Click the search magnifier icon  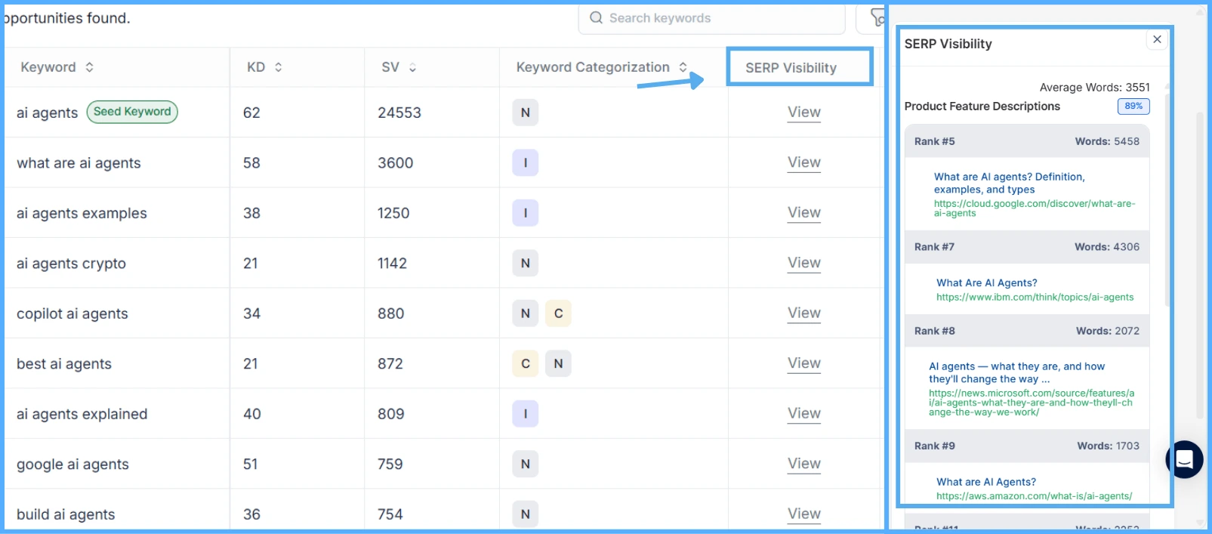tap(596, 17)
